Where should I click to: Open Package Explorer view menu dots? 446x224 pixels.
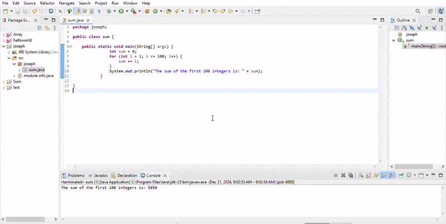(55, 28)
